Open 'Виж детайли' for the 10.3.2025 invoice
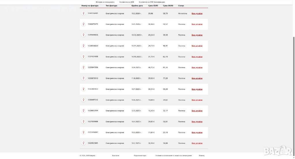This screenshot has height=159, width=295. click(197, 132)
